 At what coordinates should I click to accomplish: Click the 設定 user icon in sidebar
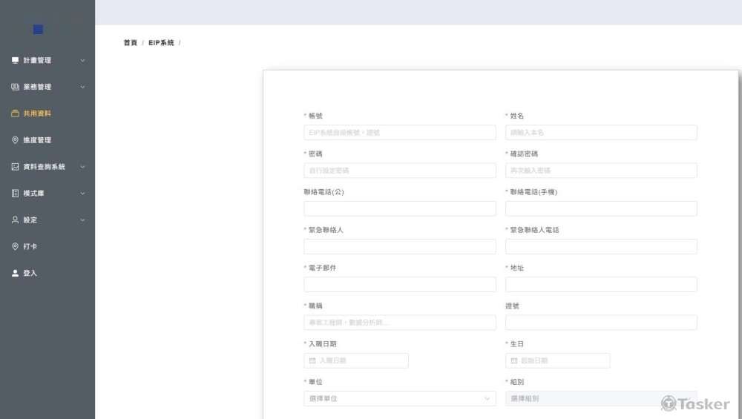coord(15,220)
